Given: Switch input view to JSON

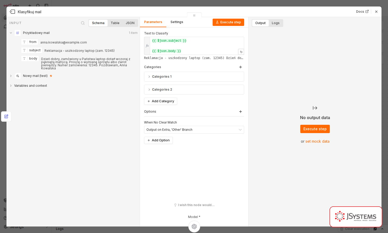Looking at the screenshot, I should click(130, 23).
